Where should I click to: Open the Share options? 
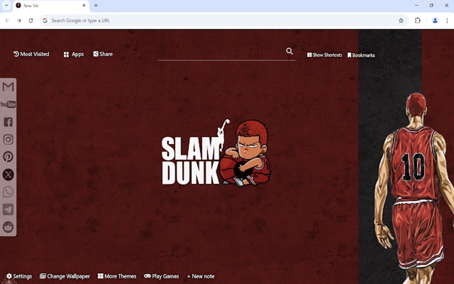[102, 54]
